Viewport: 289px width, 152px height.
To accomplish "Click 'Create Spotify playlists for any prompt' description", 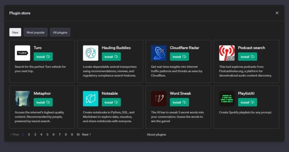I will (x=246, y=112).
